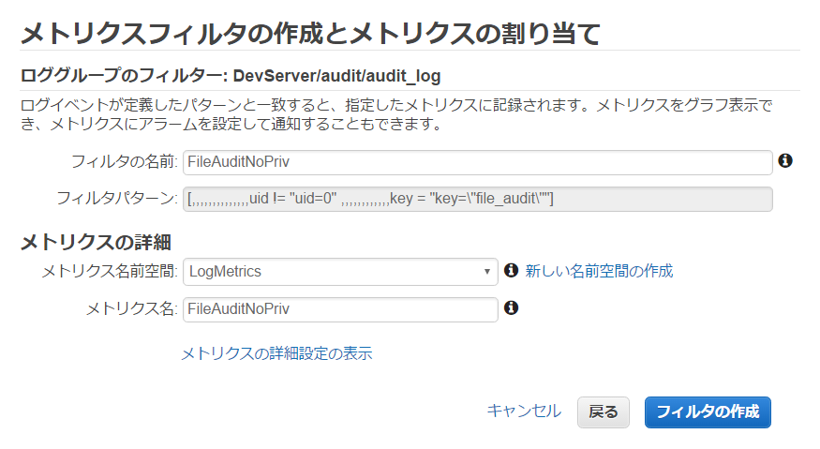Focus the フィルタの名前 input containing FileAuditNoPriv
The height and width of the screenshot is (449, 820).
[x=477, y=162]
